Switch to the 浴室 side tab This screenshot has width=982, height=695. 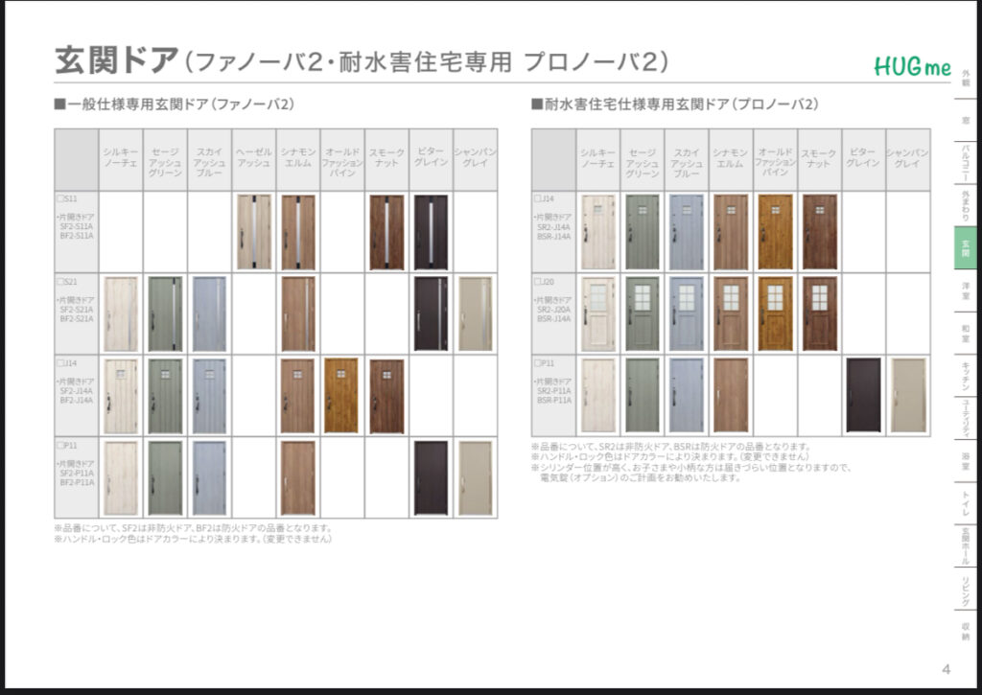pos(966,461)
